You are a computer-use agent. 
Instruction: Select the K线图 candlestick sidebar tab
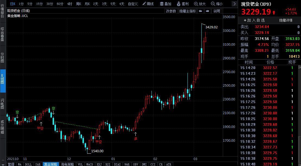(x=2, y=81)
